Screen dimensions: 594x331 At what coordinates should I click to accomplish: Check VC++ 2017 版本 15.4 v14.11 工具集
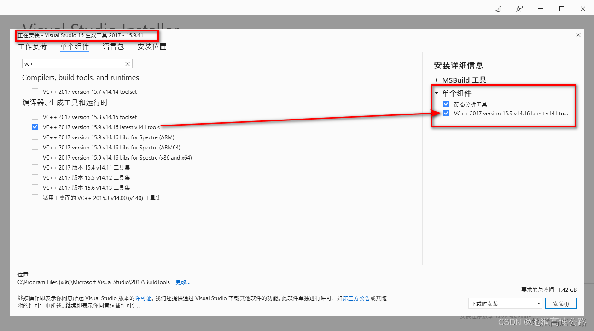pos(35,167)
